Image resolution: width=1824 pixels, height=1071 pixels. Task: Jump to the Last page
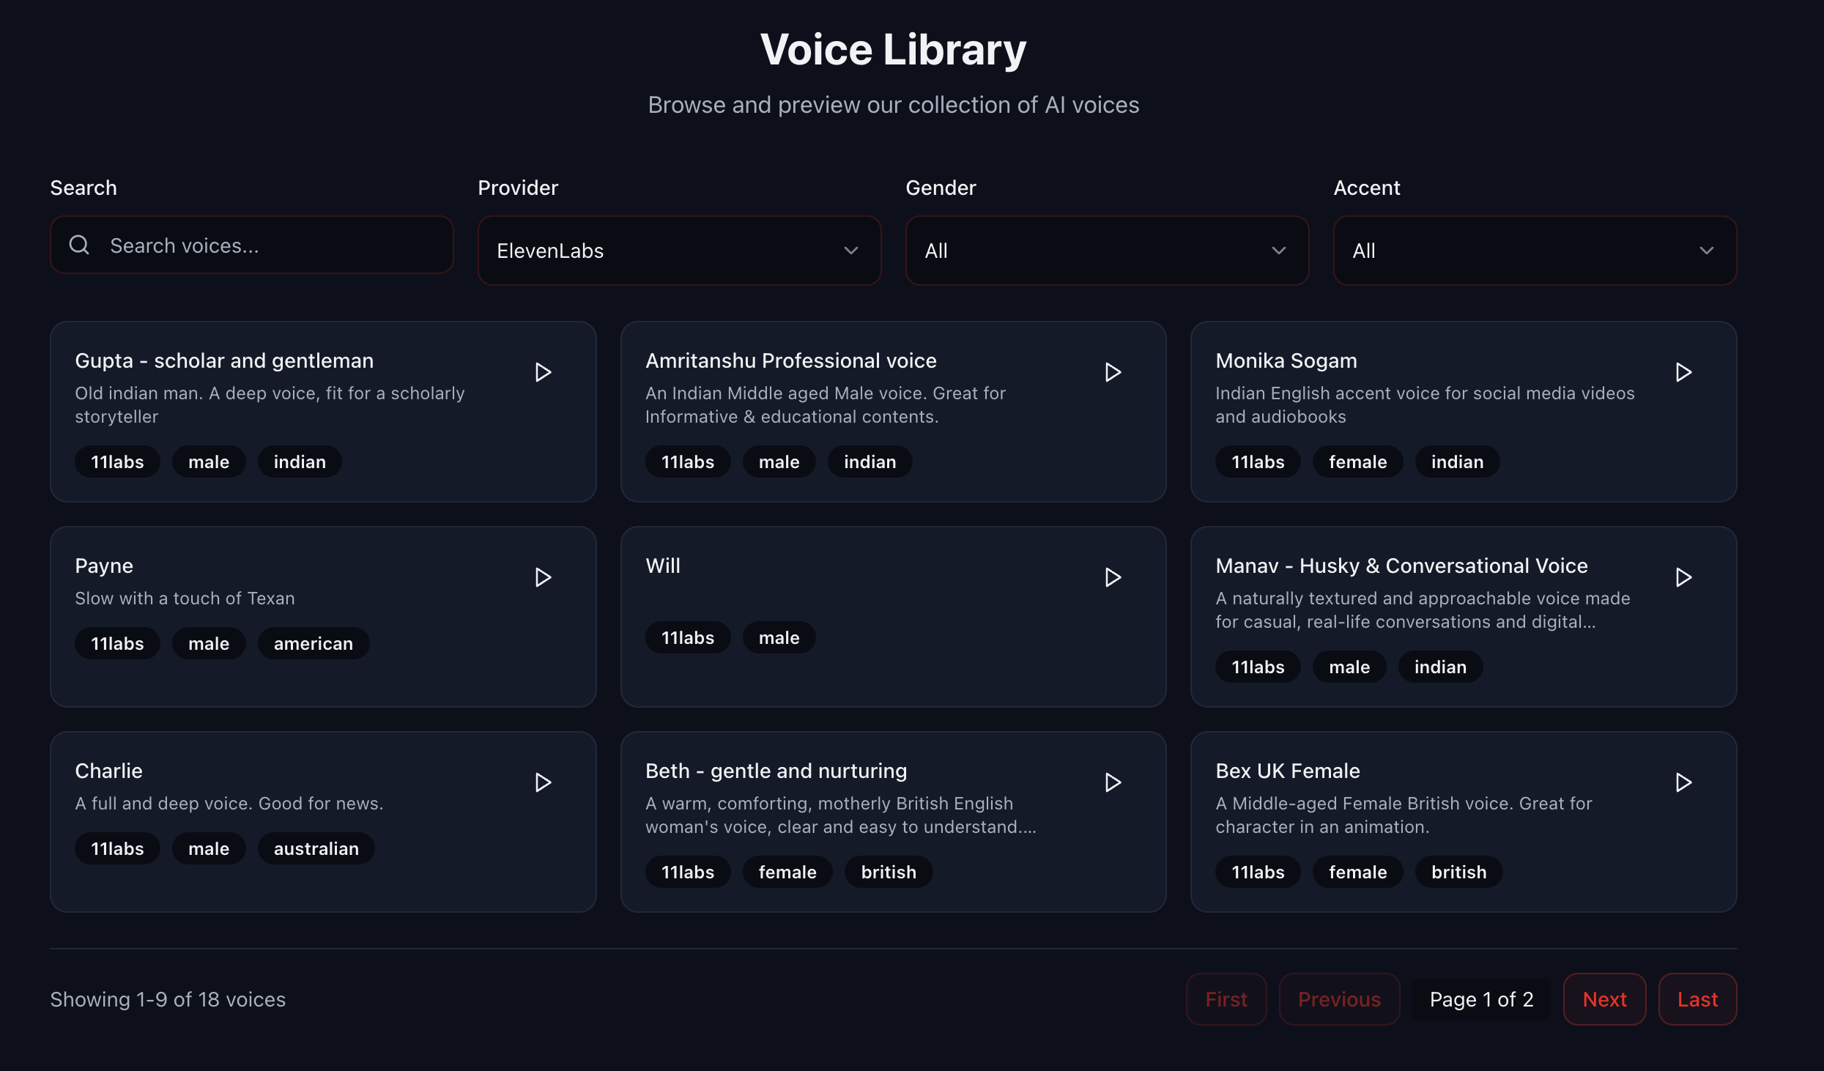[x=1697, y=998]
